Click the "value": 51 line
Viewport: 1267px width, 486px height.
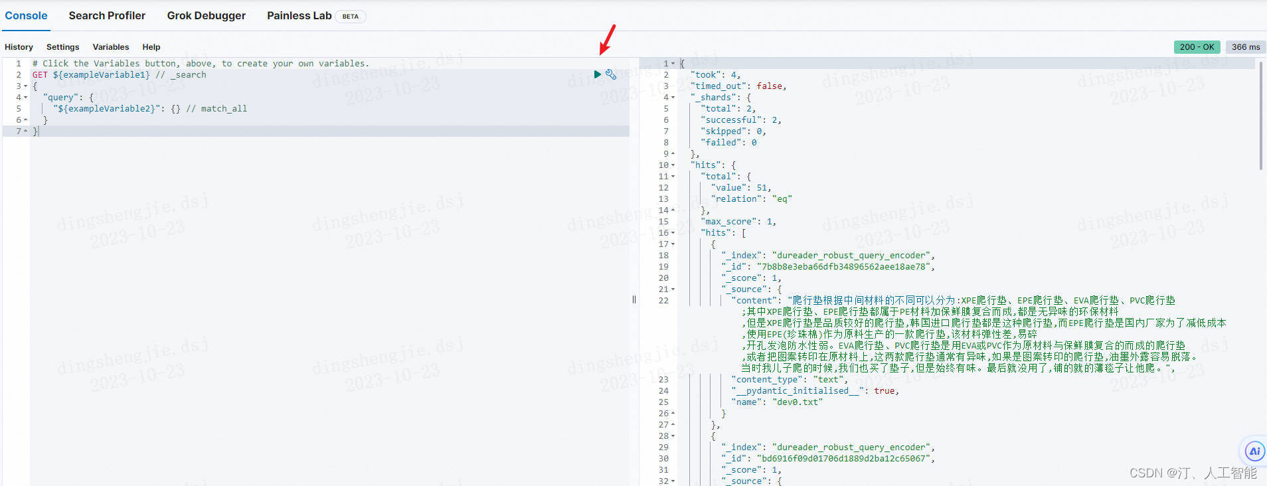[741, 188]
